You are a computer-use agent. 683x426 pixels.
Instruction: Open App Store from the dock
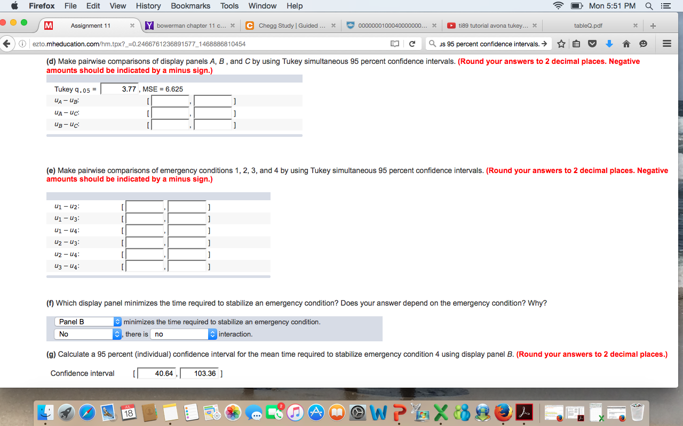pyautogui.click(x=316, y=412)
